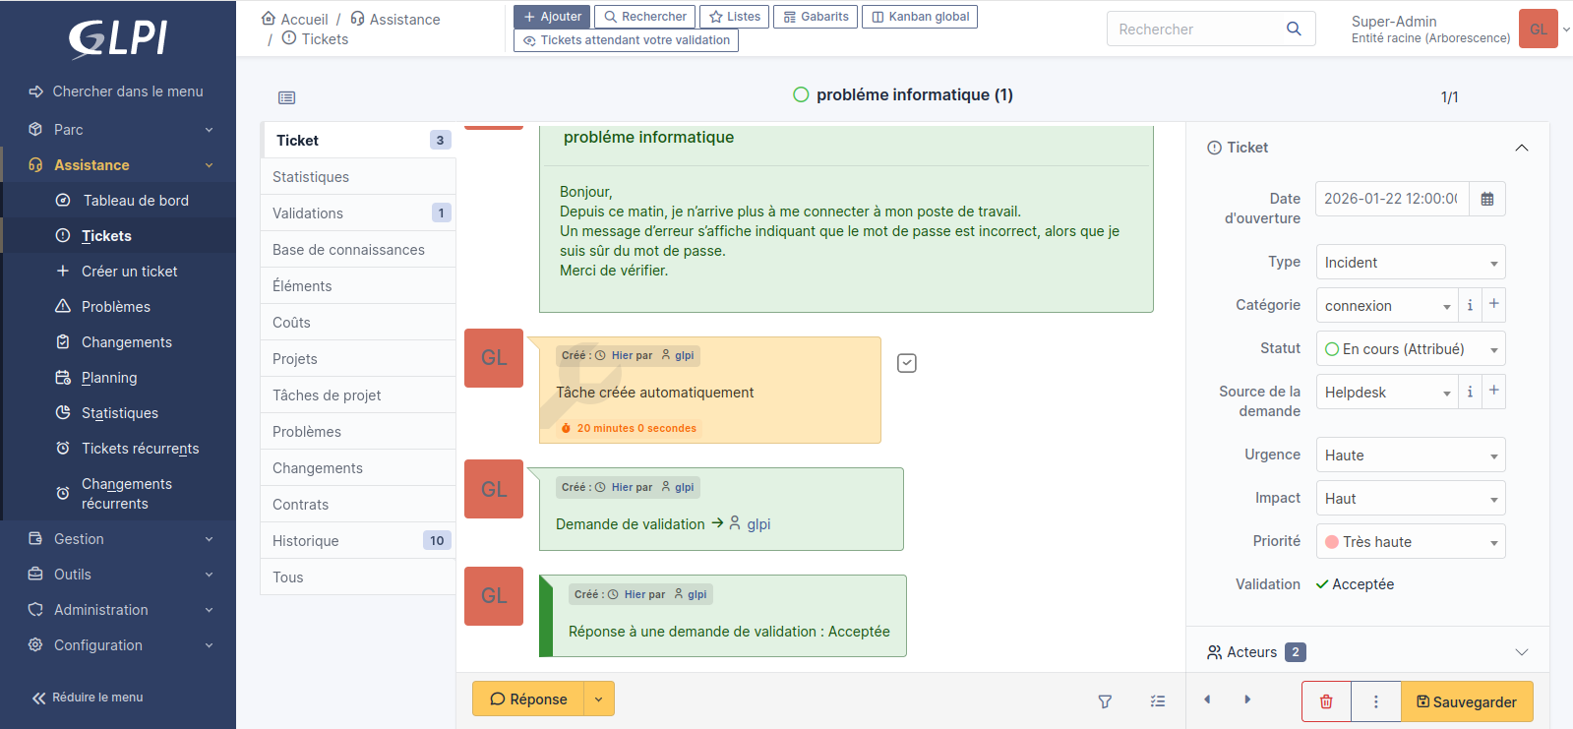The image size is (1573, 729).
Task: Open the Statut dropdown
Action: pyautogui.click(x=1410, y=349)
